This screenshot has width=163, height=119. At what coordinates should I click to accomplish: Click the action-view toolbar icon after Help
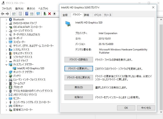(x=32, y=14)
